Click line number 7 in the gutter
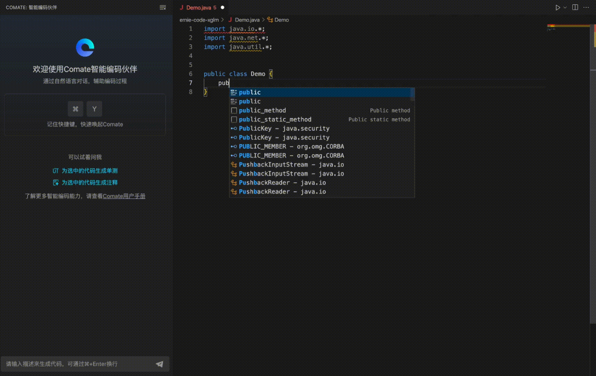Screen dimensions: 596x376 click(x=191, y=83)
